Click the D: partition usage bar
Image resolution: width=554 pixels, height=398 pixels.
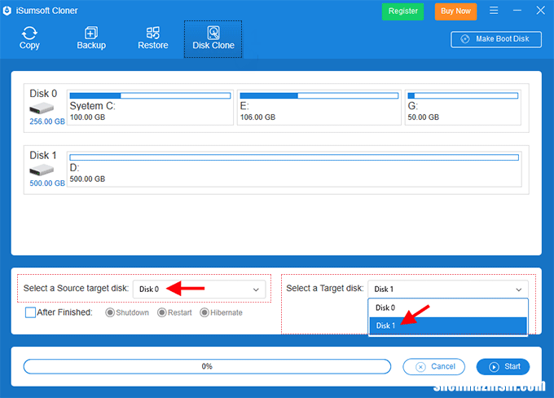point(294,157)
